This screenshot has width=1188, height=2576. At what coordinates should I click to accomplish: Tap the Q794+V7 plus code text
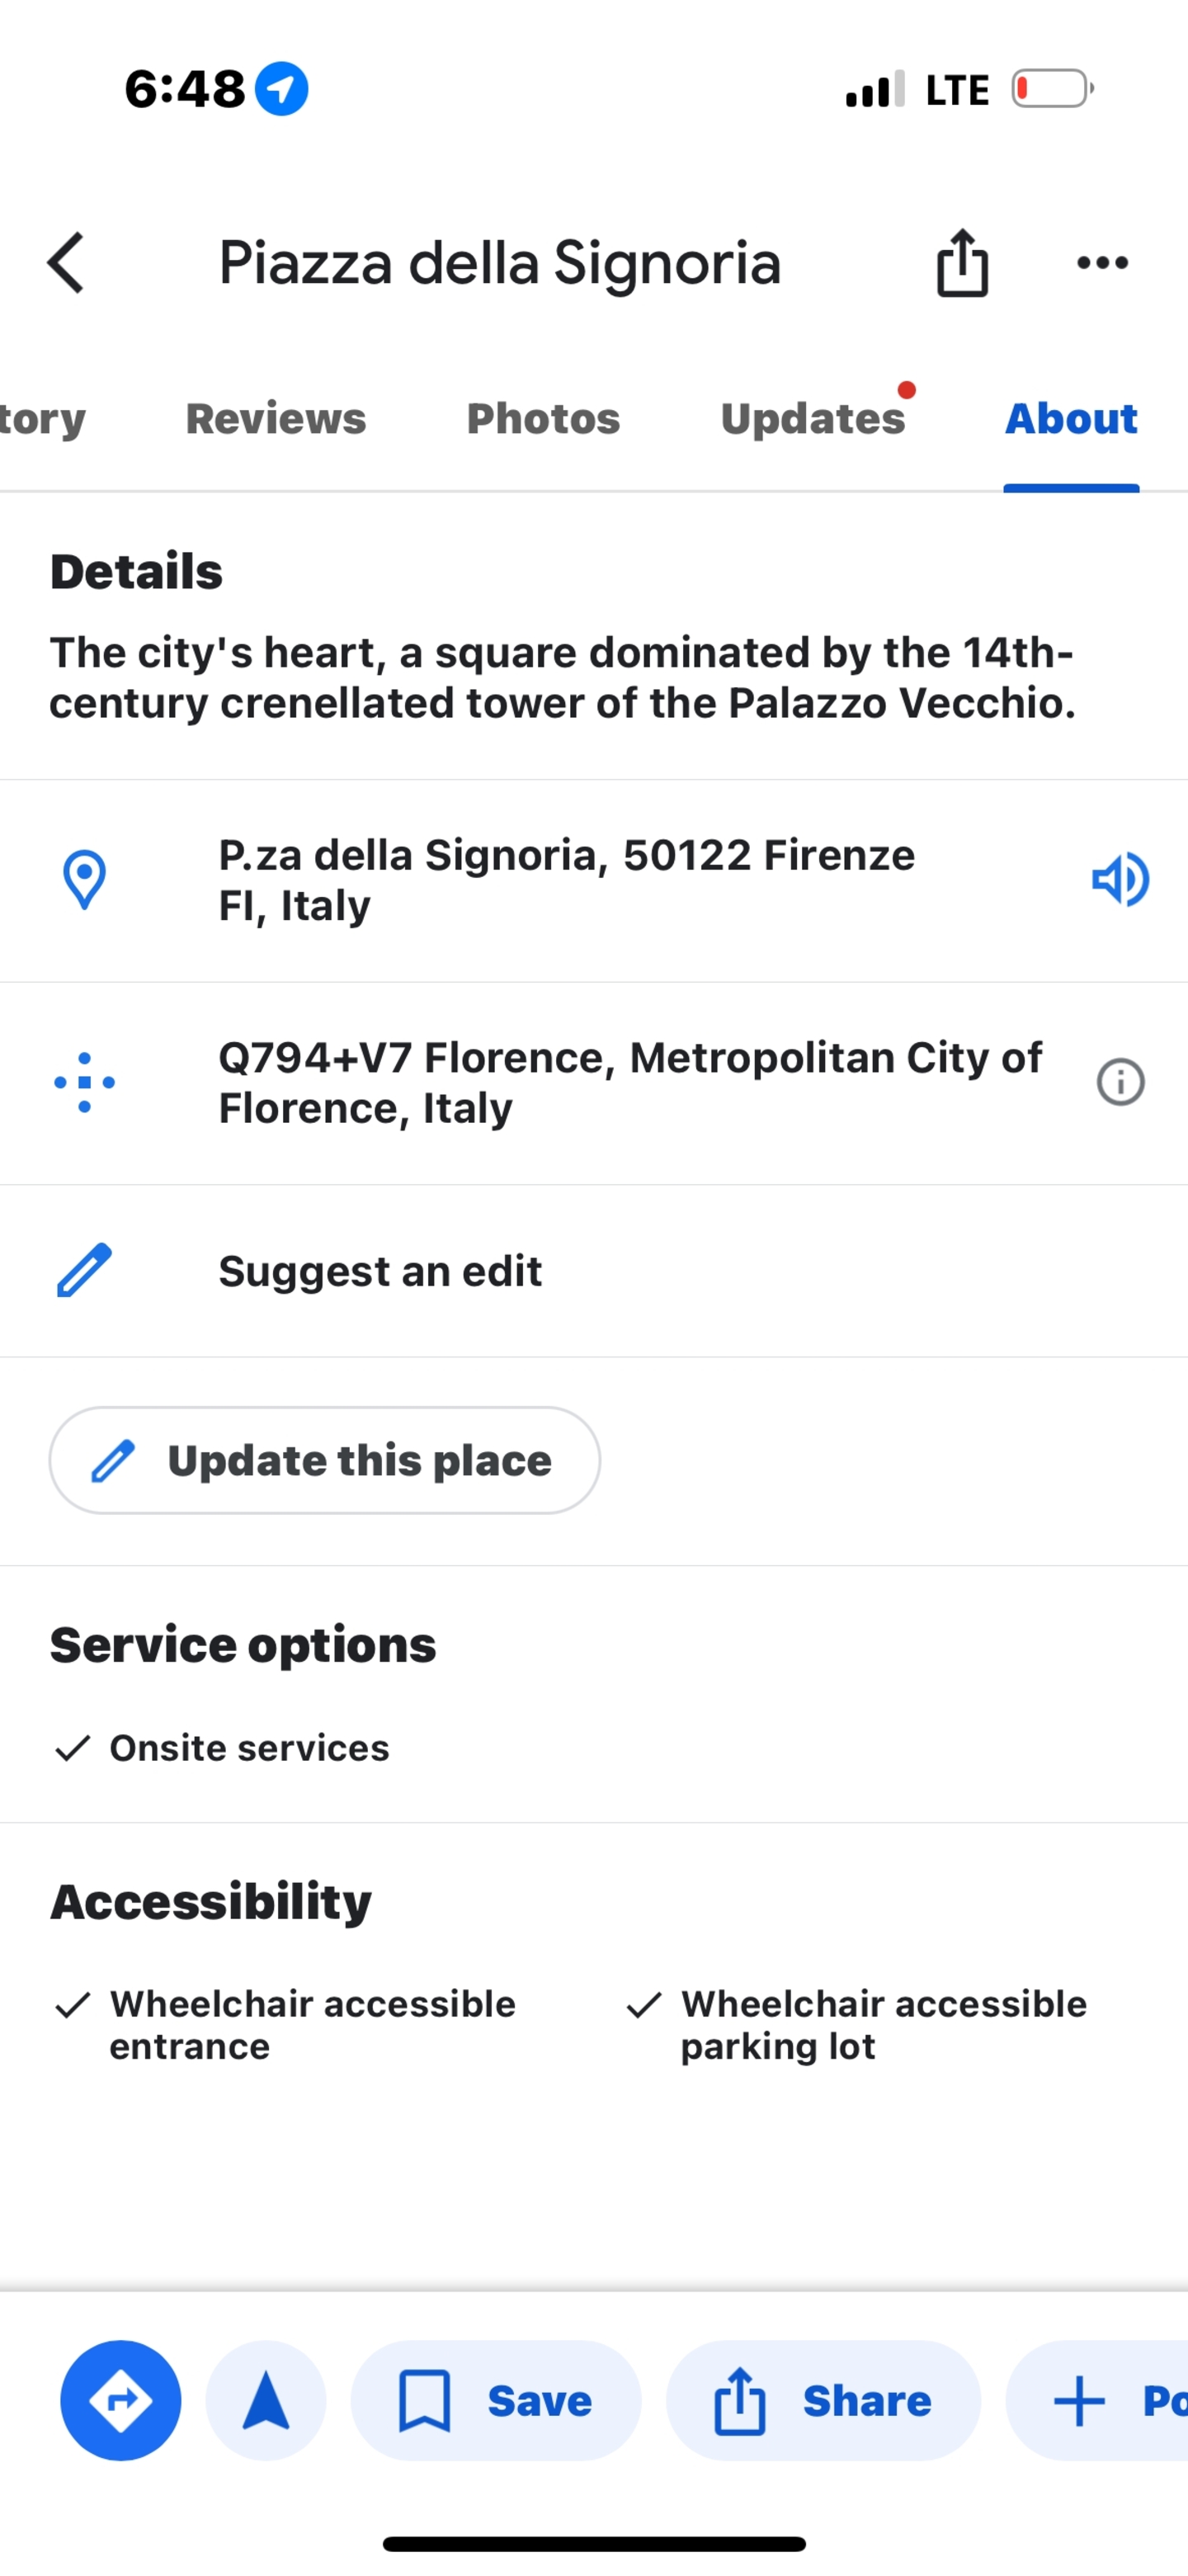click(630, 1082)
